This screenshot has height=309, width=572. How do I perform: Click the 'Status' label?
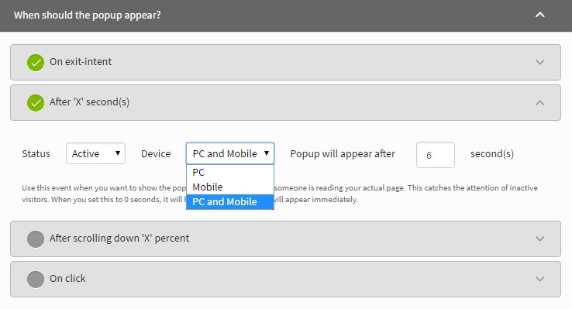[x=36, y=154]
